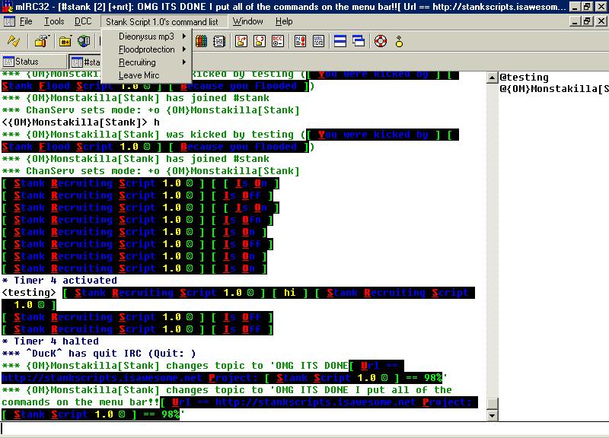609x438 pixels.
Task: Click the '^Duck^ has quit IRC' line
Action: [x=99, y=354]
